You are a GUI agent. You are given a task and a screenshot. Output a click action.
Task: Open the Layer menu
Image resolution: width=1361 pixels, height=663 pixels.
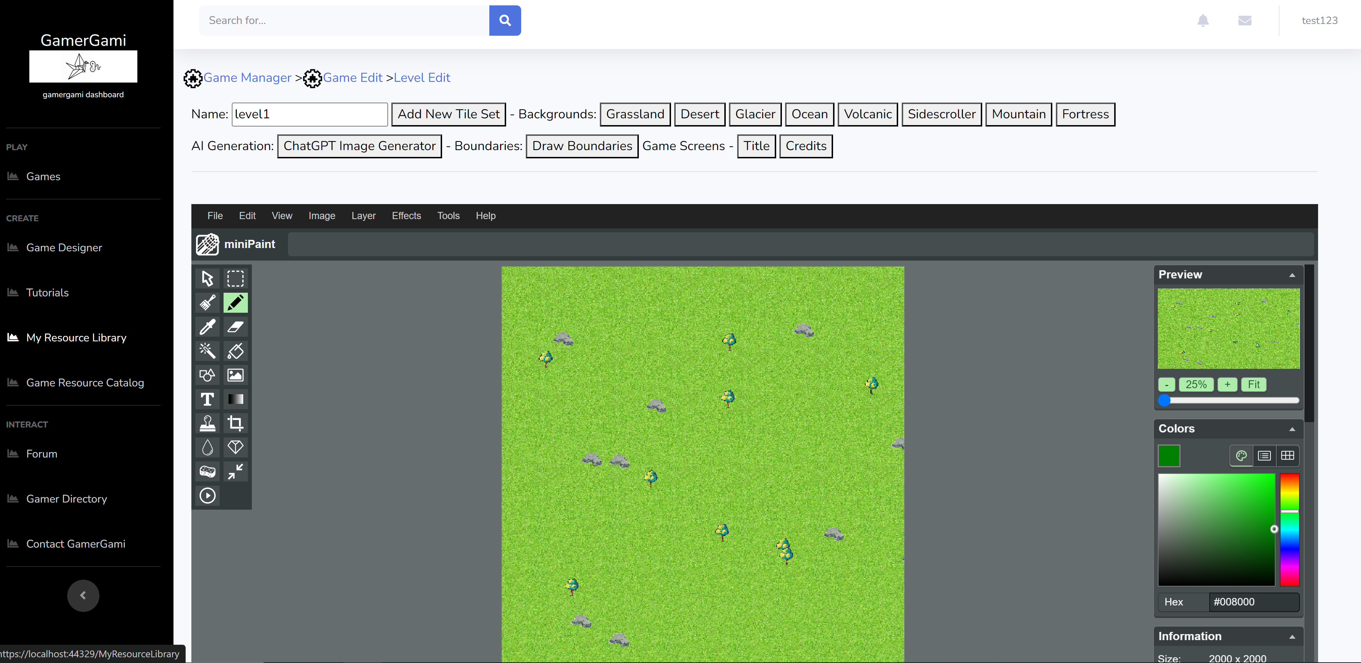point(363,216)
